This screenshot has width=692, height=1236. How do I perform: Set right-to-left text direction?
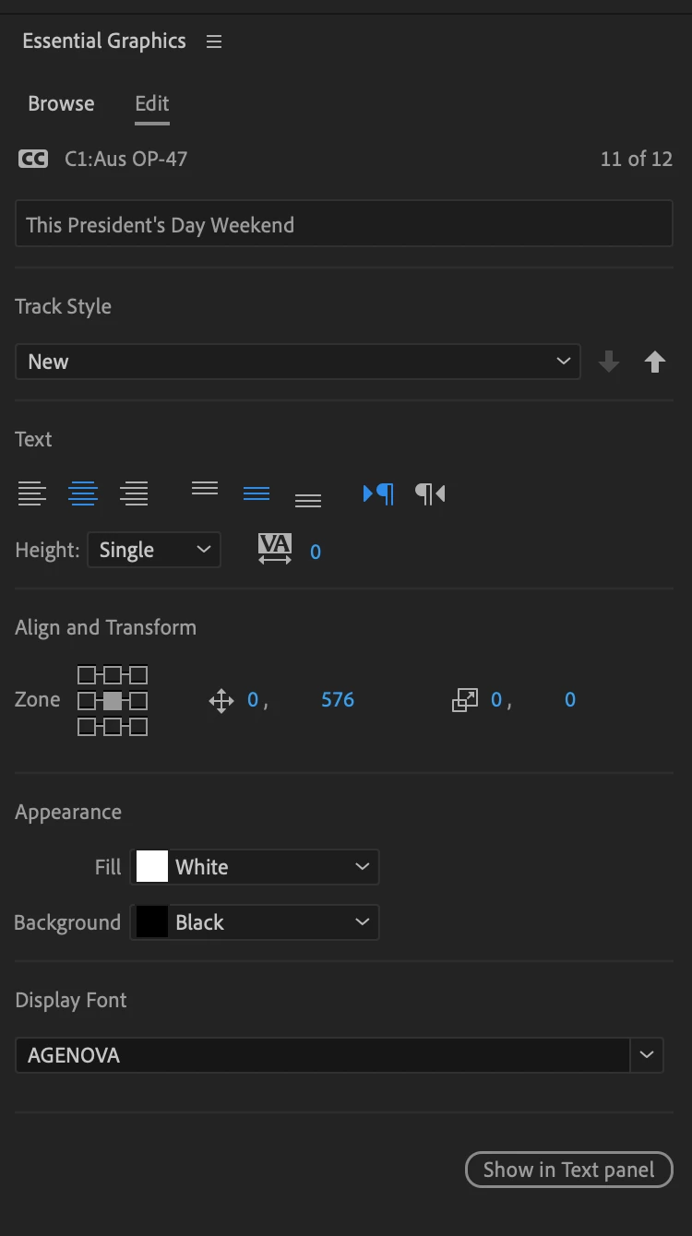tap(430, 493)
